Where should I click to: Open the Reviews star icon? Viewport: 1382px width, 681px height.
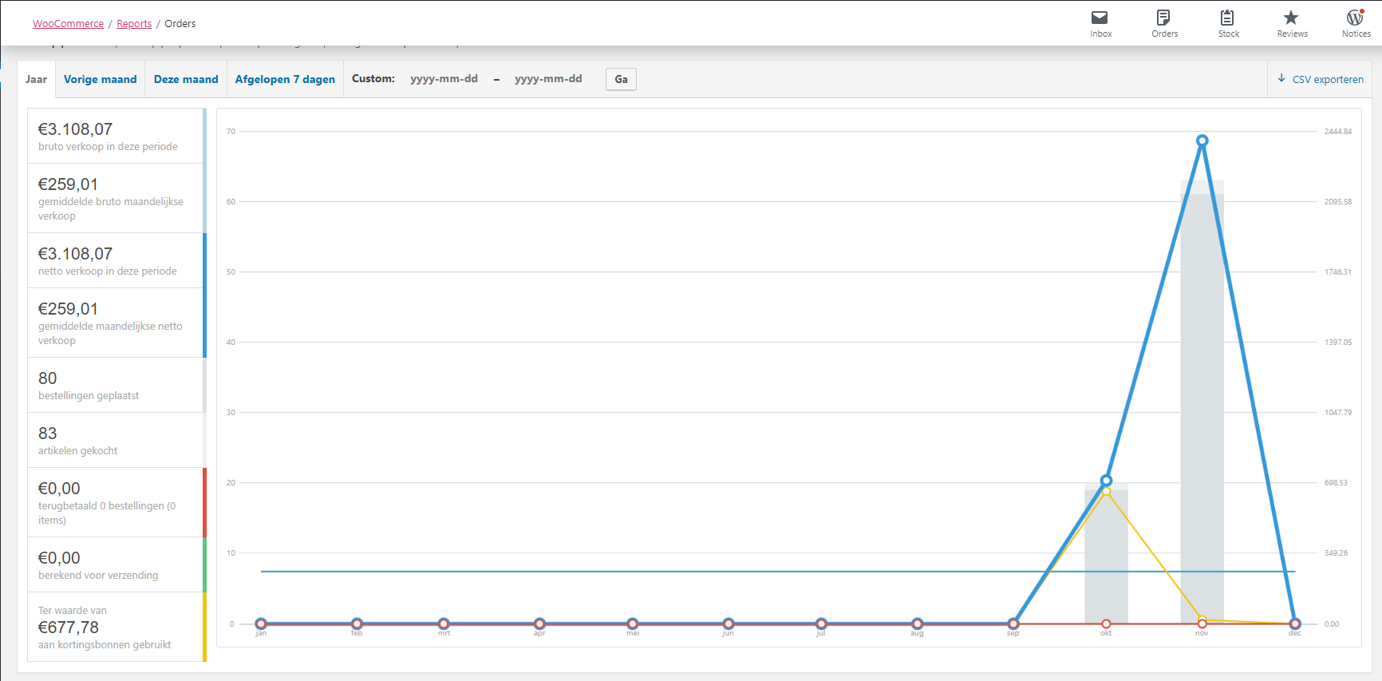[x=1291, y=18]
